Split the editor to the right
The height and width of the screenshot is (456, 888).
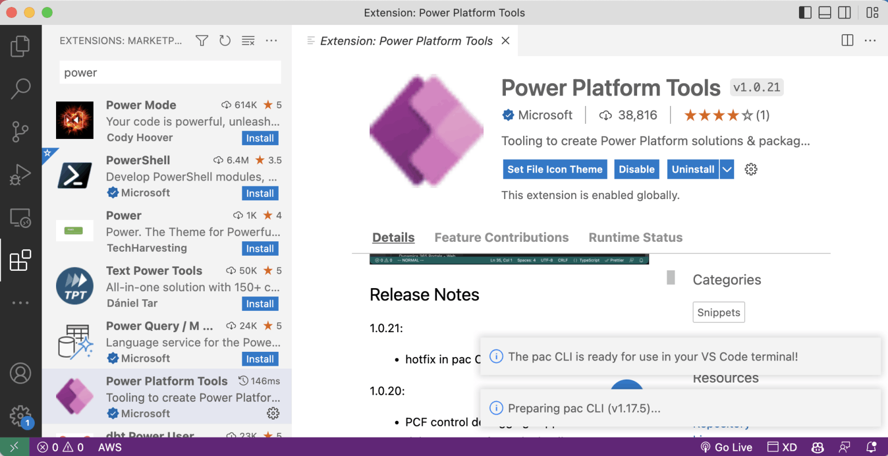click(x=848, y=41)
